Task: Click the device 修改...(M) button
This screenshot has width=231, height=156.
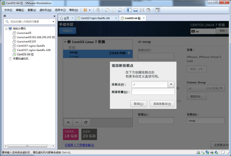Action: 197,69
